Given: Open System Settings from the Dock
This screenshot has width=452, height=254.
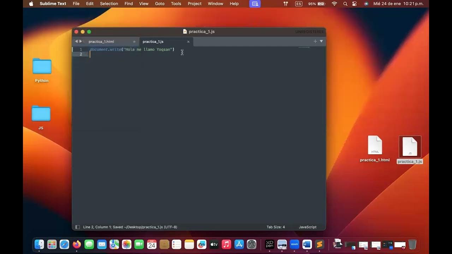Looking at the screenshot, I should pos(251,244).
